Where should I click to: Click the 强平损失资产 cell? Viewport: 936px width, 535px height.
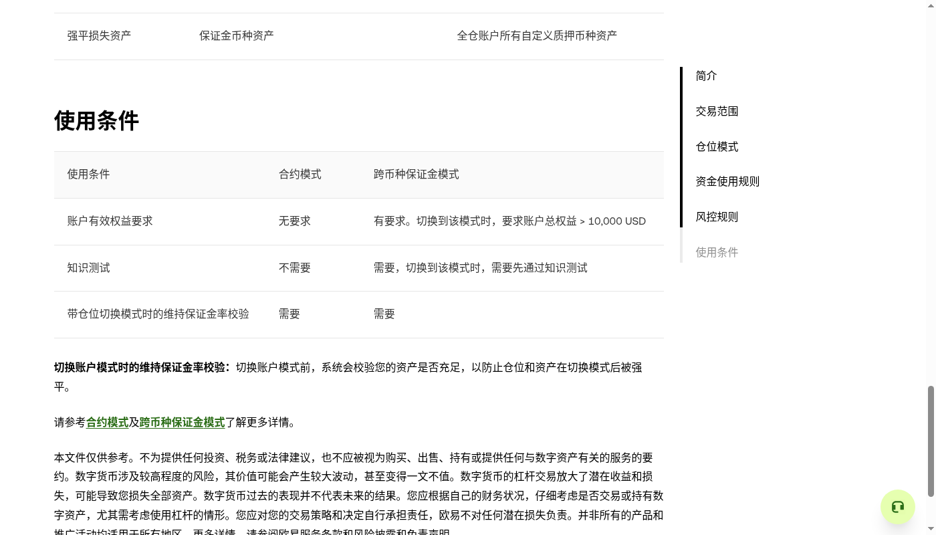click(x=99, y=36)
